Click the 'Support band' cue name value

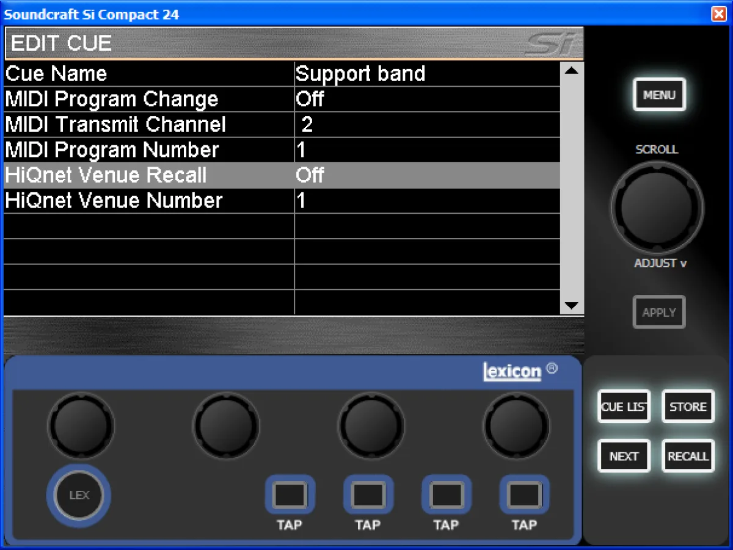point(360,74)
